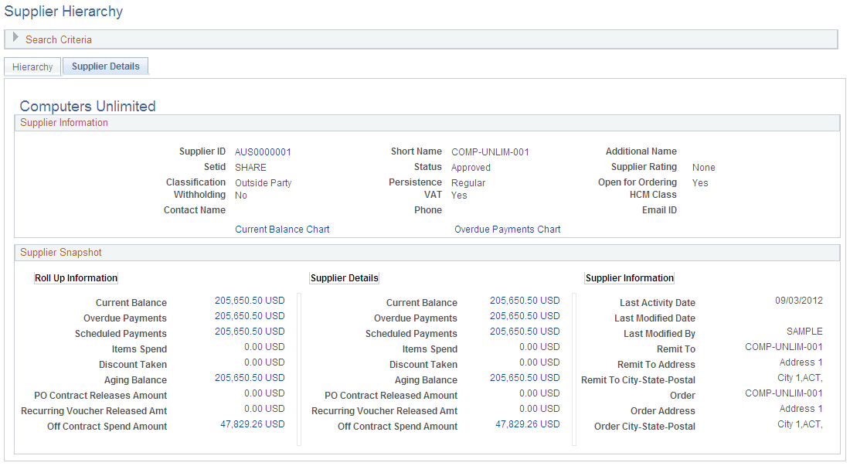Open the Order Address link Address 1

click(802, 408)
